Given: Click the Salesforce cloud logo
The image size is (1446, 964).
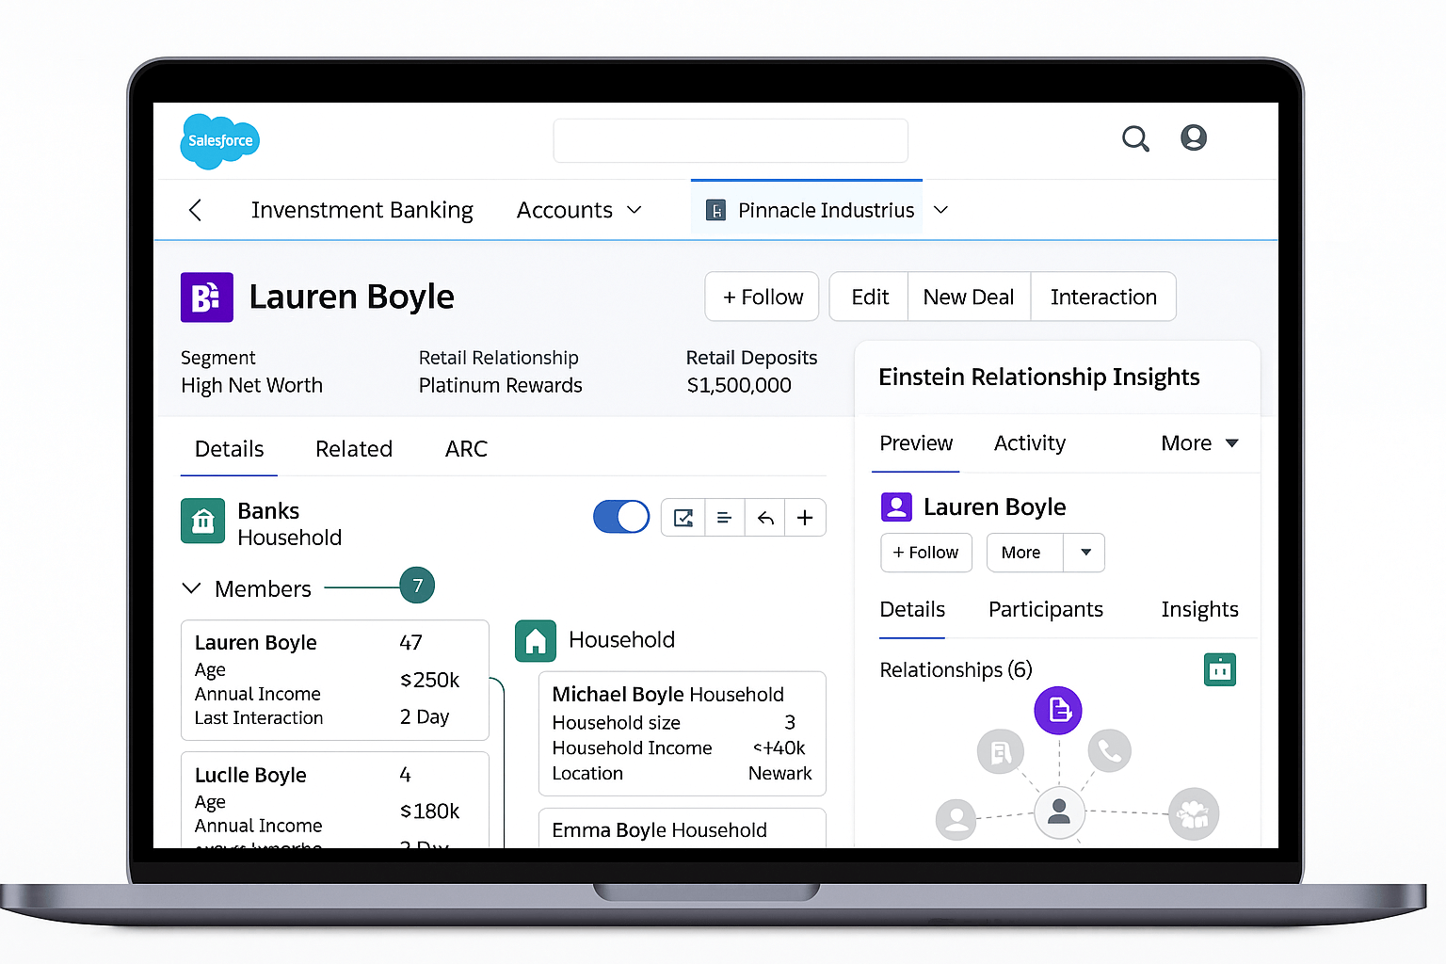Looking at the screenshot, I should click(219, 141).
